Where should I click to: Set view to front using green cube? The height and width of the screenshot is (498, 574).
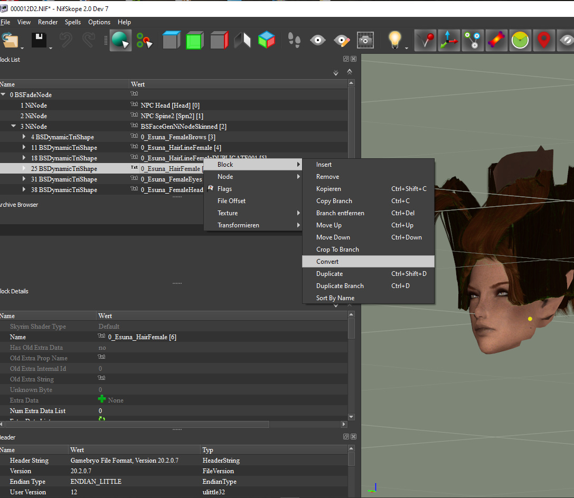pyautogui.click(x=194, y=41)
